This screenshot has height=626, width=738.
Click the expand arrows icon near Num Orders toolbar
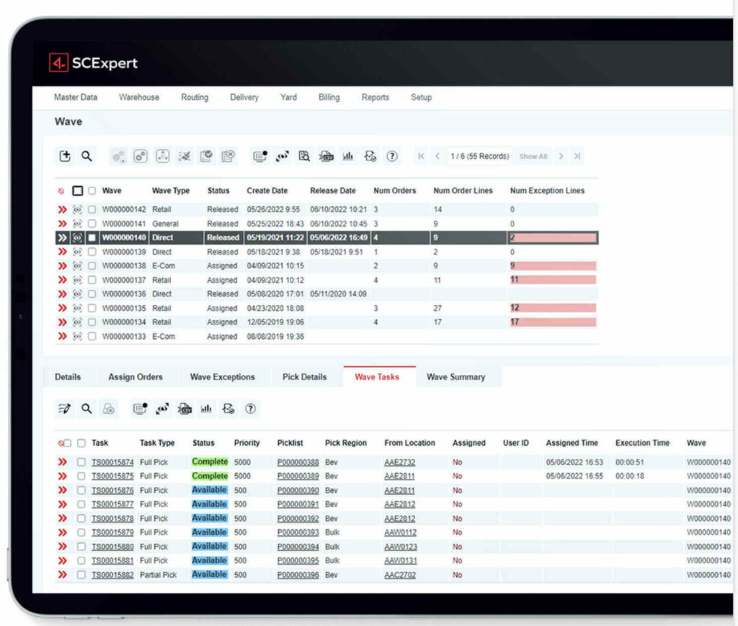pyautogui.click(x=284, y=156)
